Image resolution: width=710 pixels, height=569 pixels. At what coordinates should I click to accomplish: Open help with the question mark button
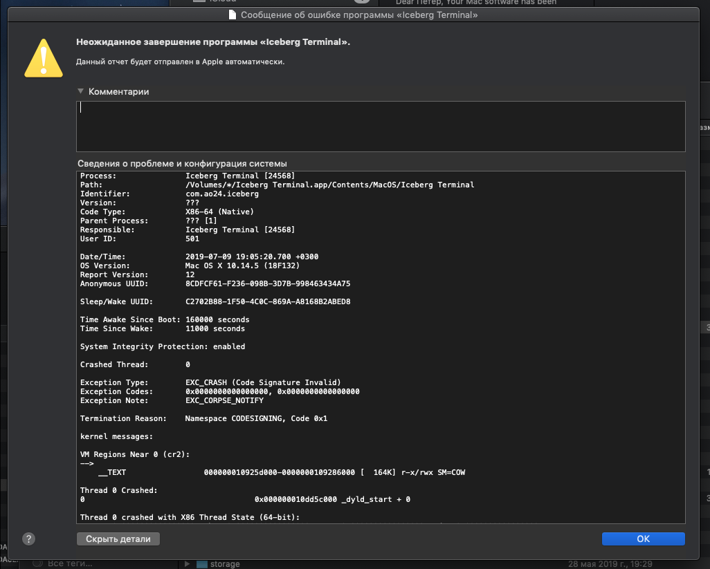[28, 539]
